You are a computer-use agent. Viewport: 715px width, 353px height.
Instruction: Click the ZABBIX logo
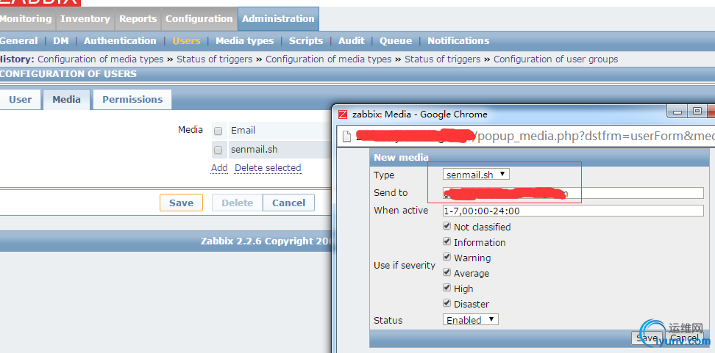pos(40,2)
